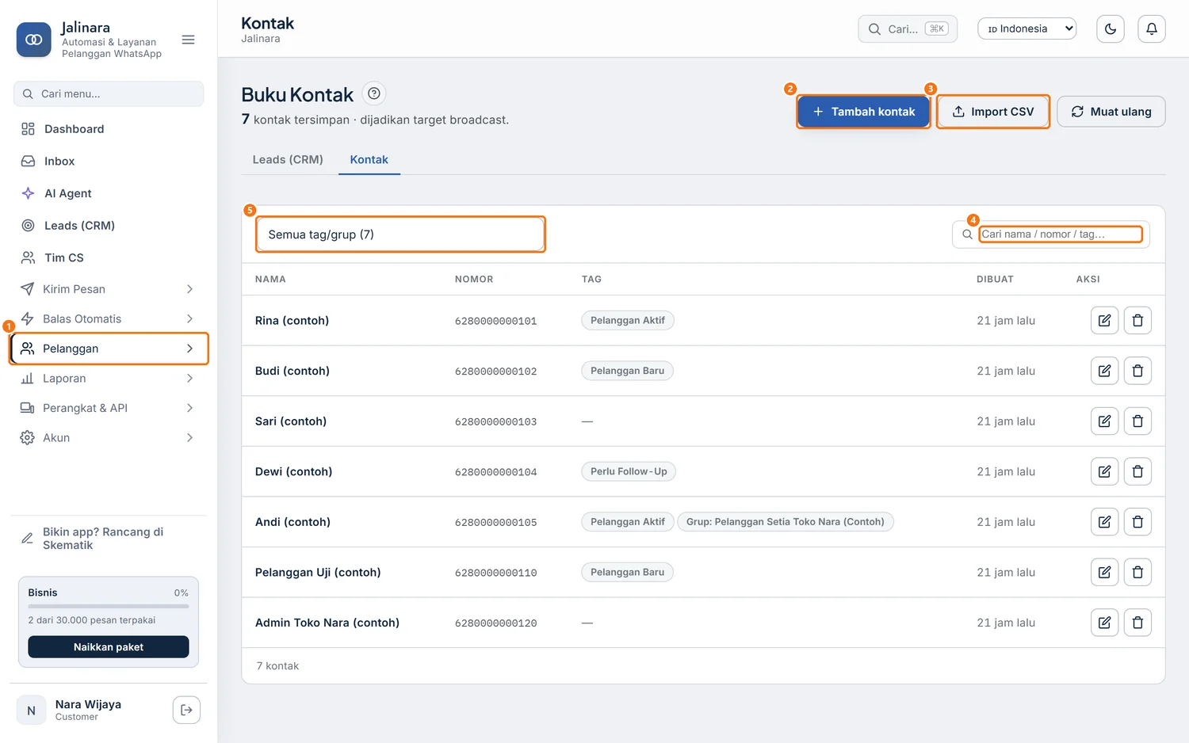Delete contact Dewi (contoh)
The height and width of the screenshot is (743, 1189).
1137,471
